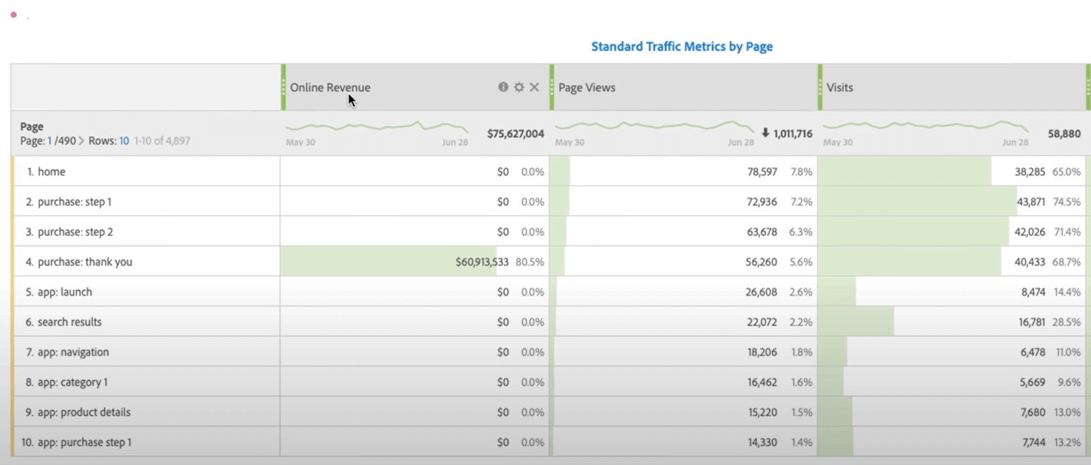Click the Visits trend sparkline
Screen dimensions: 1091x465
click(925, 127)
